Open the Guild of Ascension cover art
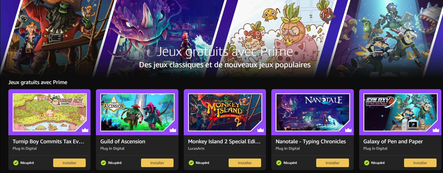This screenshot has height=173, width=443. click(x=137, y=112)
